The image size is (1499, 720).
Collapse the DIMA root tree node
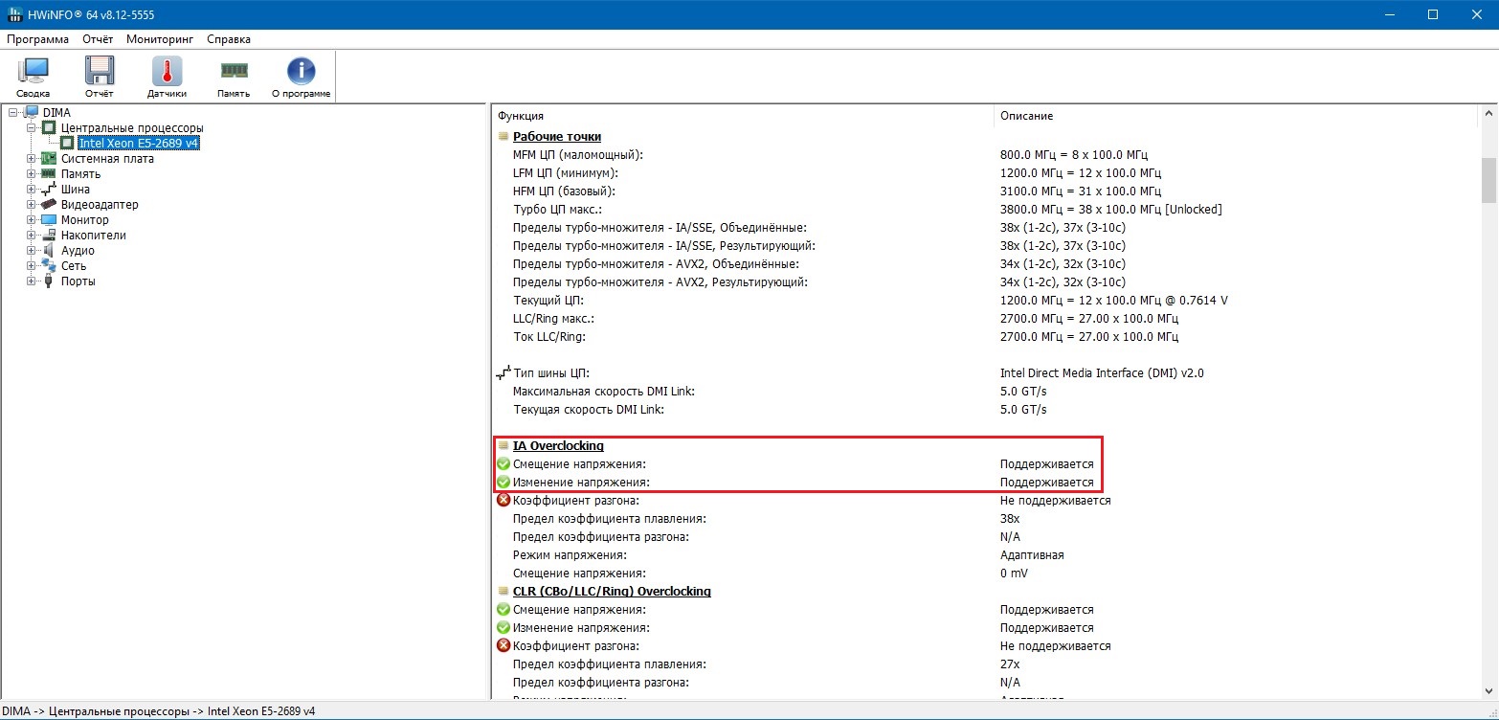13,113
